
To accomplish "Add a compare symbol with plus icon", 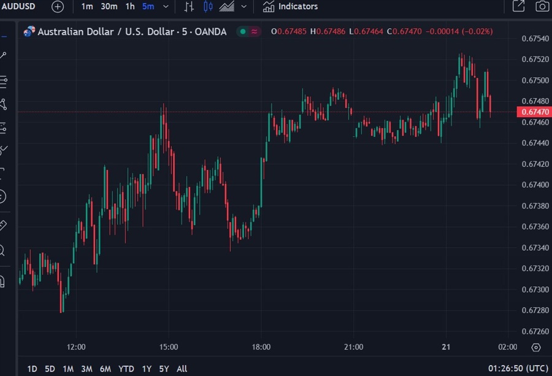I will pos(58,6).
